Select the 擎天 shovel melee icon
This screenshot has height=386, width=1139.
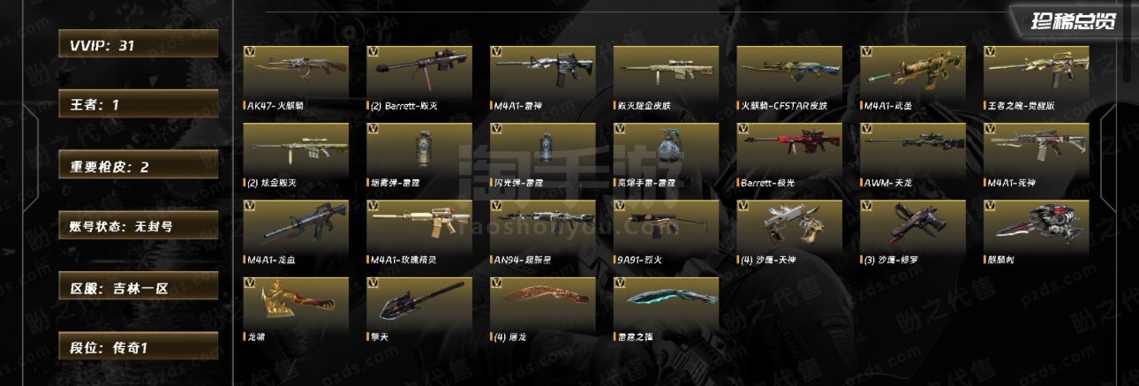[419, 303]
